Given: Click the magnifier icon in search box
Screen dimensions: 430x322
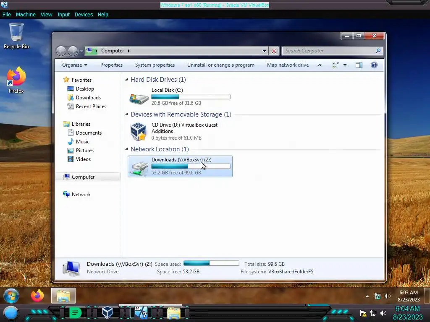Looking at the screenshot, I should (378, 51).
